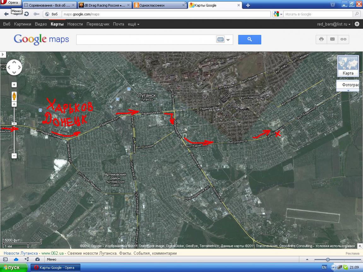
Task: Click the show my location button
Action: click(14, 85)
